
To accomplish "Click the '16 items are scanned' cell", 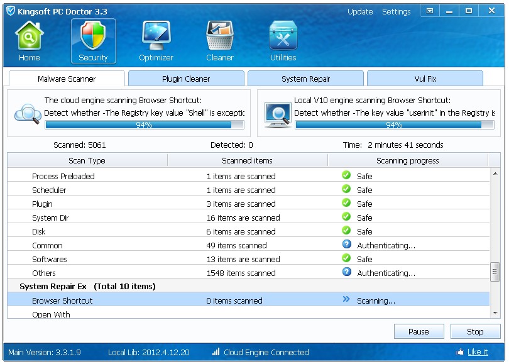I will pos(243,218).
